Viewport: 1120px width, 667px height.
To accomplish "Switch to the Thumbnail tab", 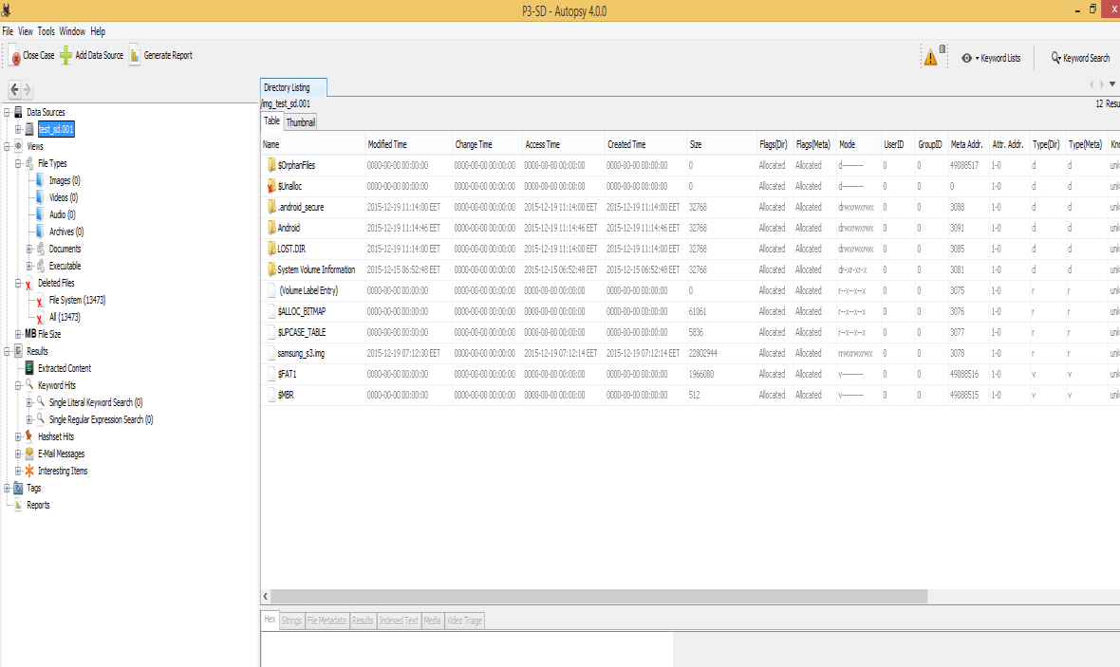I will click(x=301, y=122).
